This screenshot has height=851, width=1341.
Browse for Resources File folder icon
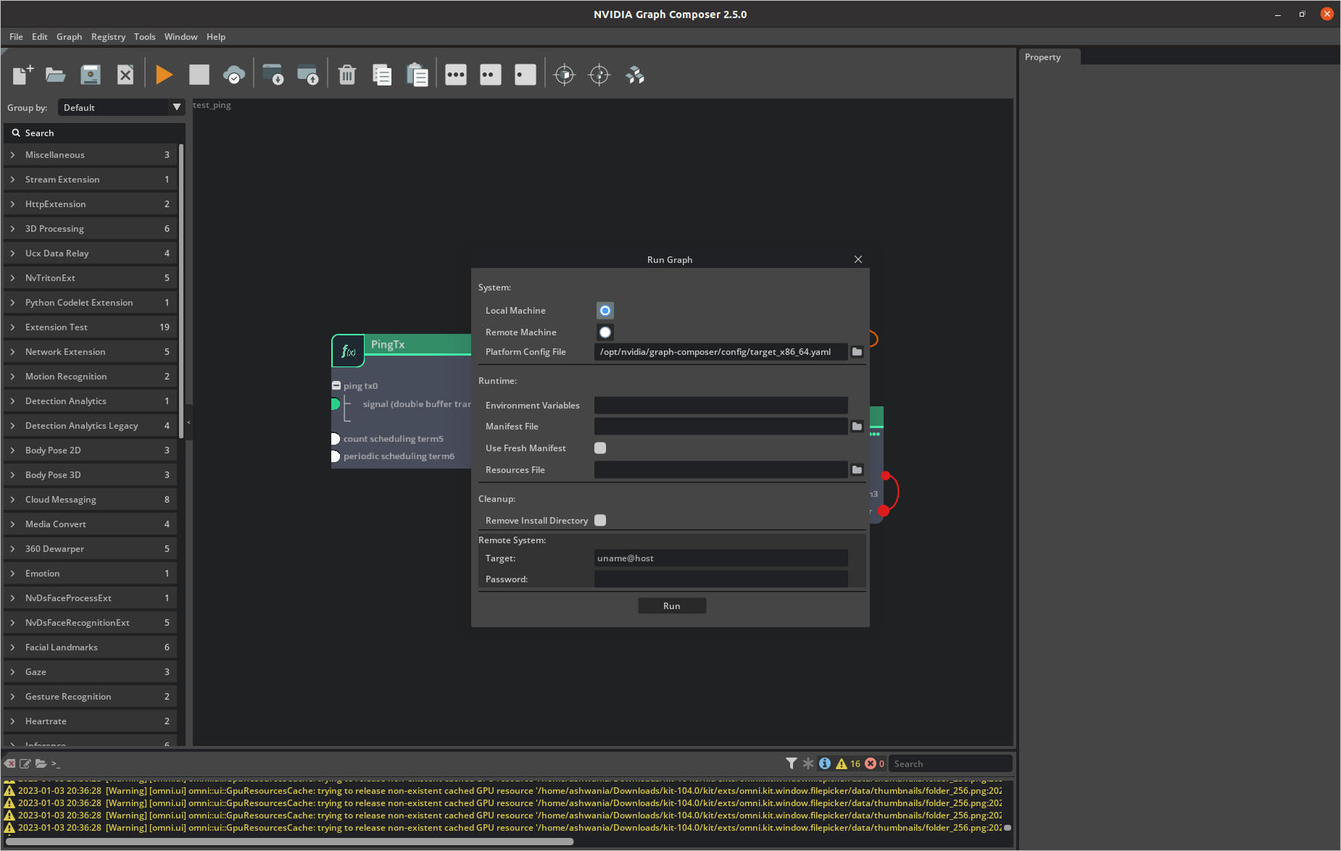tap(857, 470)
